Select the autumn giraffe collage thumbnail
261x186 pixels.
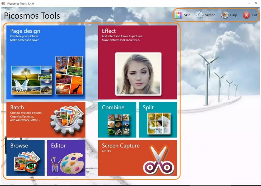pyautogui.click(x=69, y=75)
